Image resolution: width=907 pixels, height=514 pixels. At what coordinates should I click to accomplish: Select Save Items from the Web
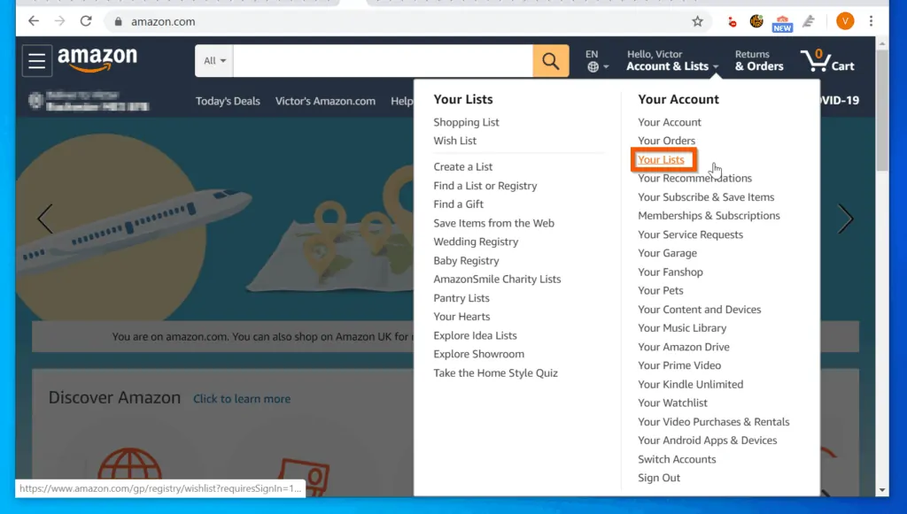tap(493, 224)
